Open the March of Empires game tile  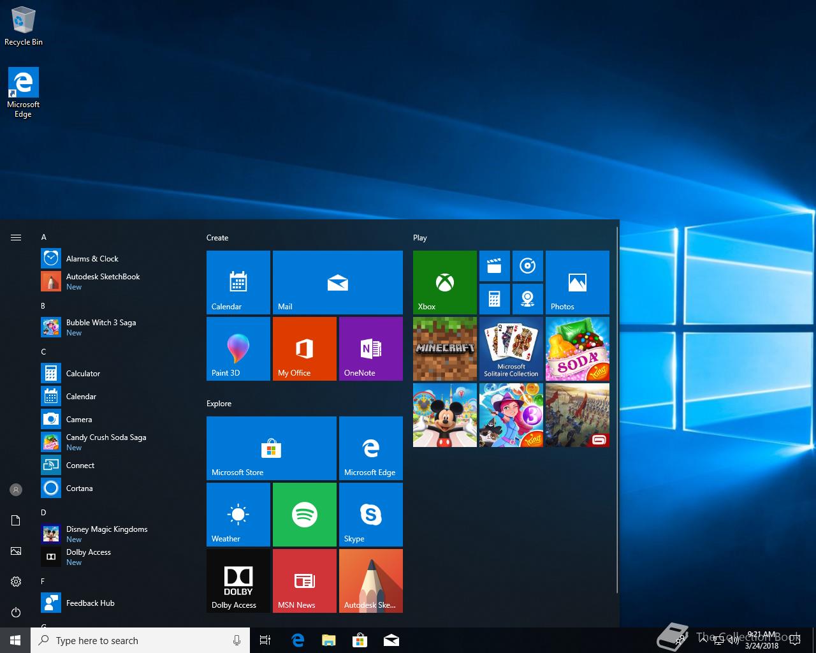tap(578, 415)
